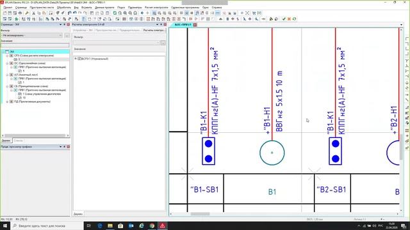This screenshot has width=410, height=230.
Task: Click the ... button beside the page navigator filter
Action: [x=67, y=35]
